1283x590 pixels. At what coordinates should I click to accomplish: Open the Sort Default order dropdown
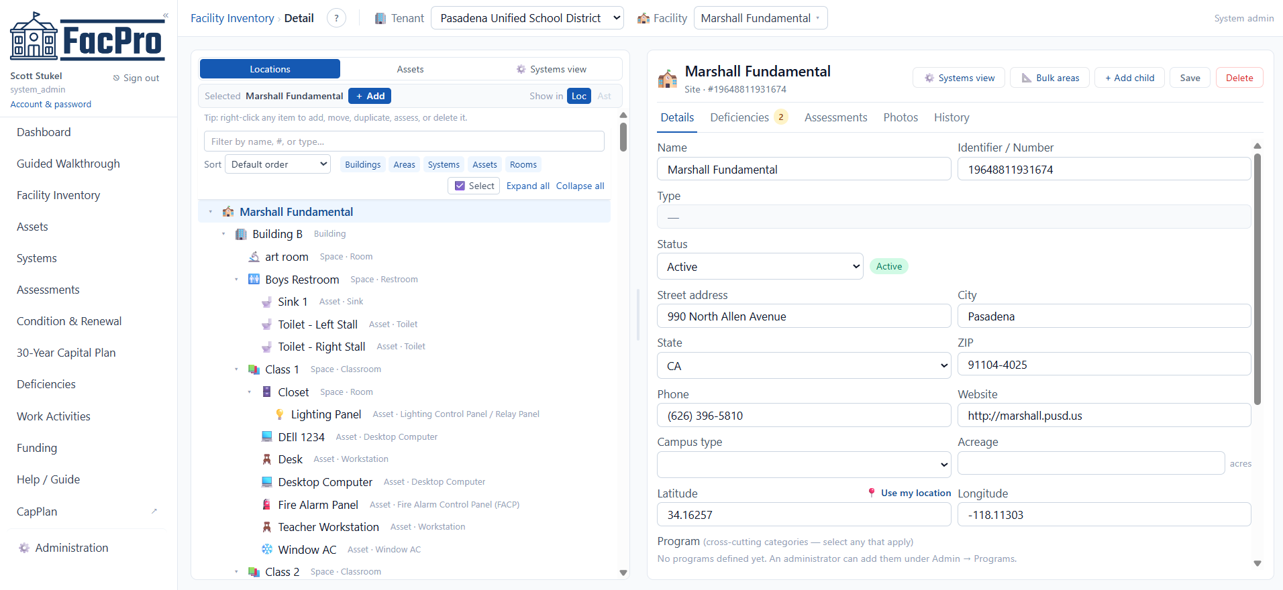click(x=278, y=164)
